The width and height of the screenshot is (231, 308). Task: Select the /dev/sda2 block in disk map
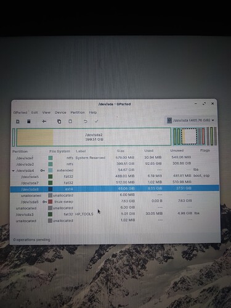pos(94,137)
